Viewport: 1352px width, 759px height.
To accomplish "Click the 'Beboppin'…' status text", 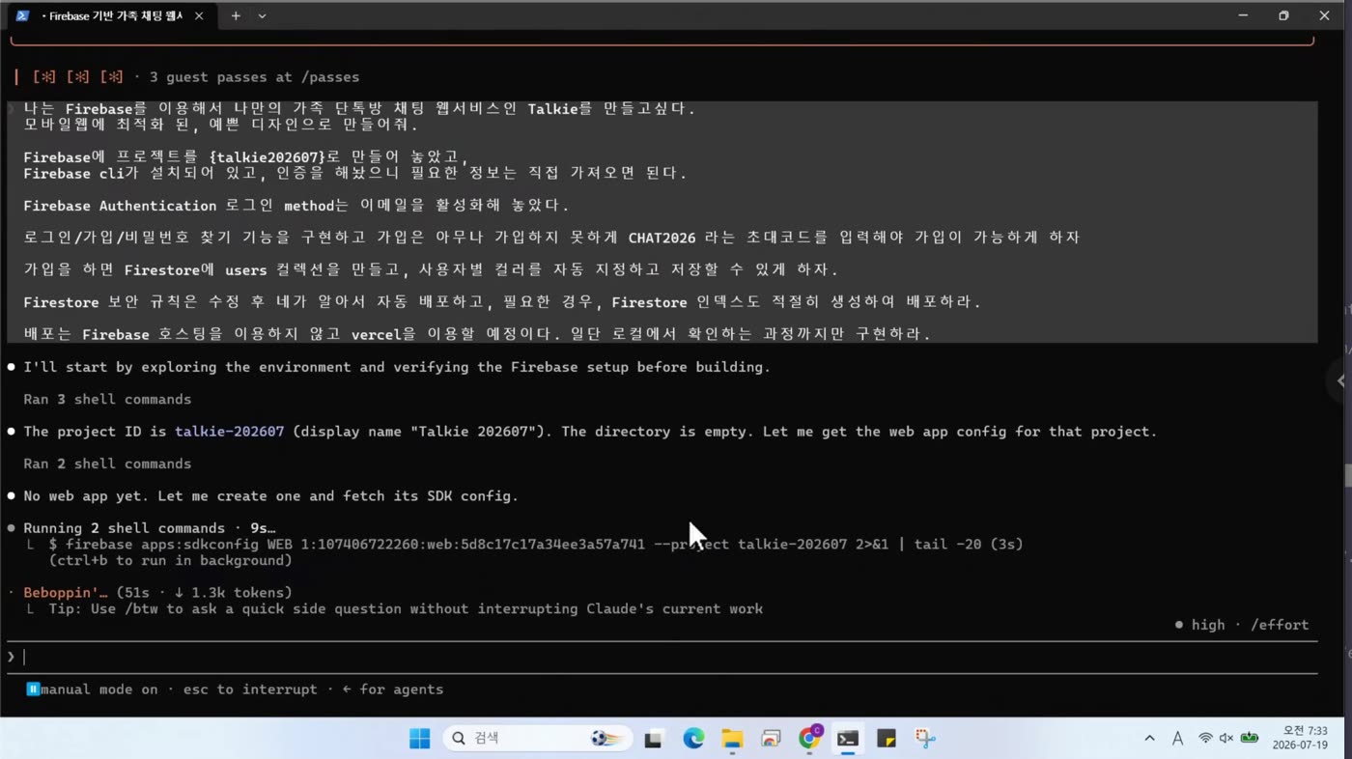I will pos(66,593).
